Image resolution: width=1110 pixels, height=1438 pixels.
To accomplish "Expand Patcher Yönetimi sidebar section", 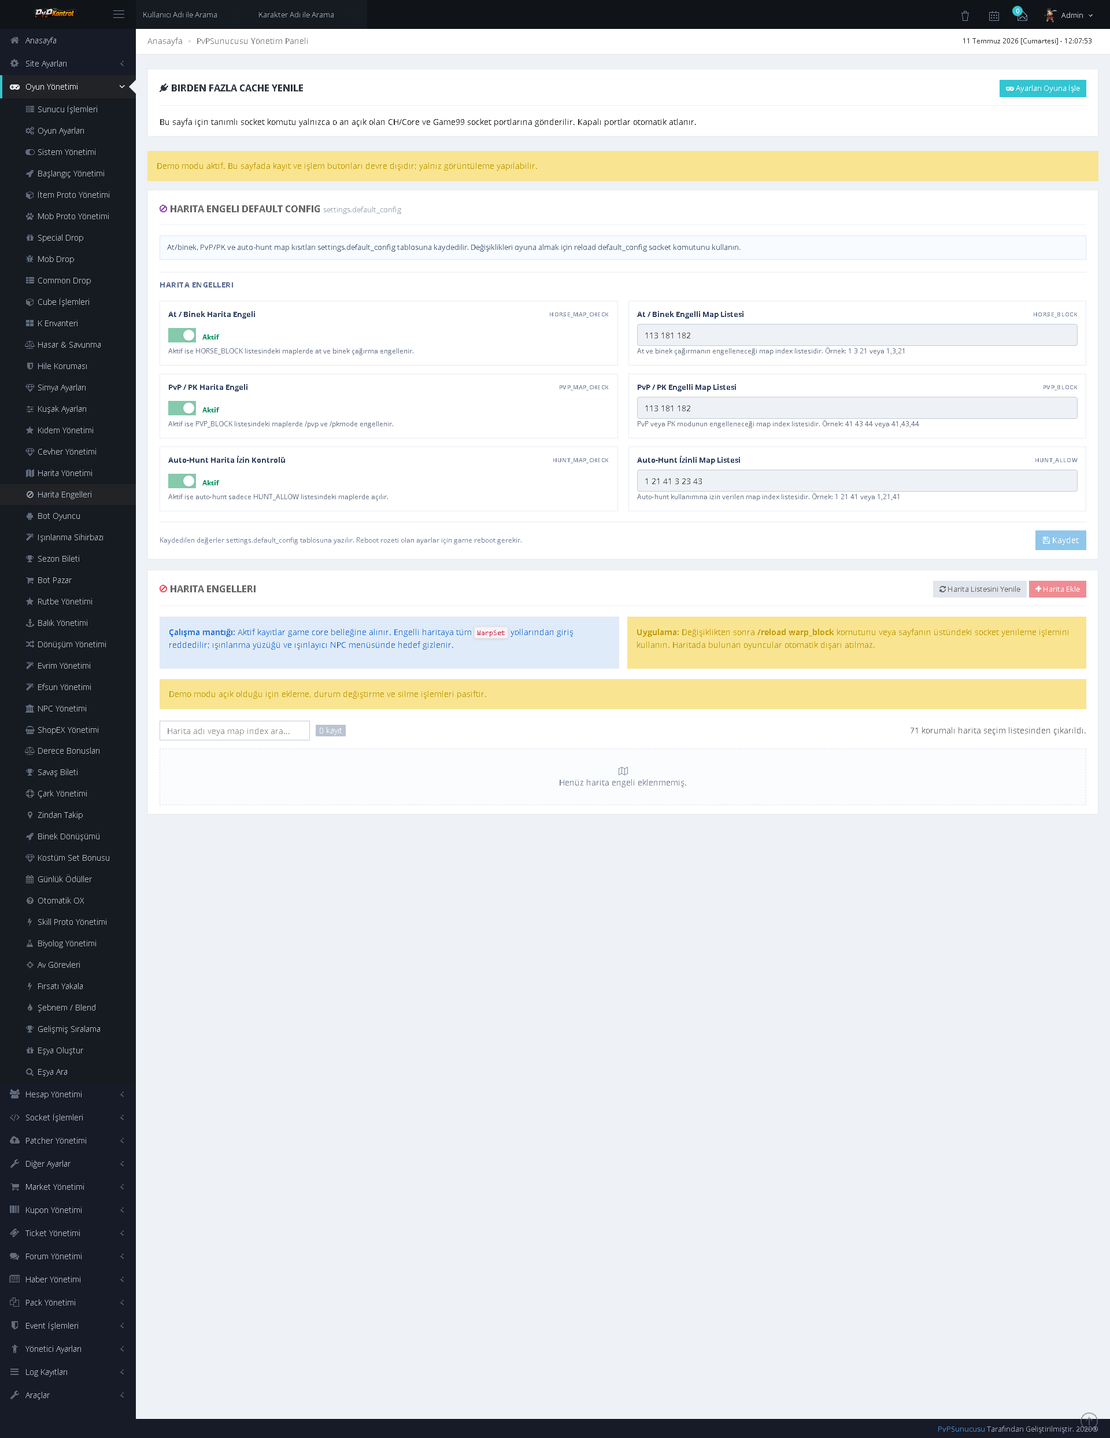I will (68, 1140).
